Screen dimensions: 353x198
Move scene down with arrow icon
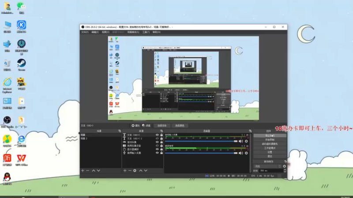[x=98, y=171]
